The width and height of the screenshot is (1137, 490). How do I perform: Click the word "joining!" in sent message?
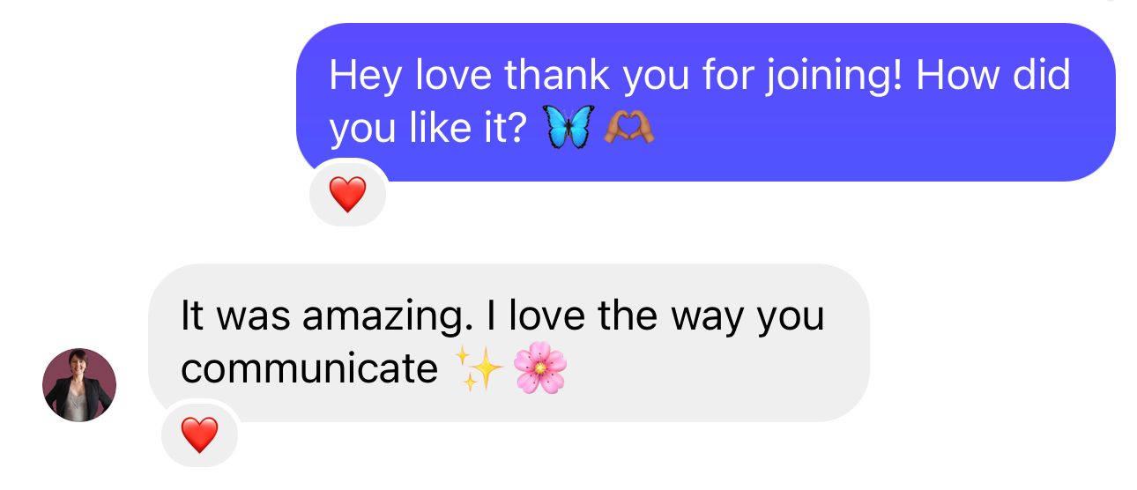point(834,76)
